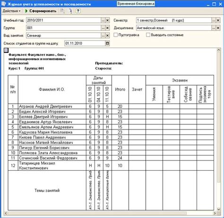
Task: Close the journal window
Action: coord(220,4)
